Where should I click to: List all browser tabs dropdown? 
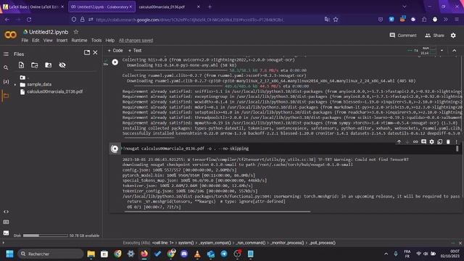click(x=405, y=7)
